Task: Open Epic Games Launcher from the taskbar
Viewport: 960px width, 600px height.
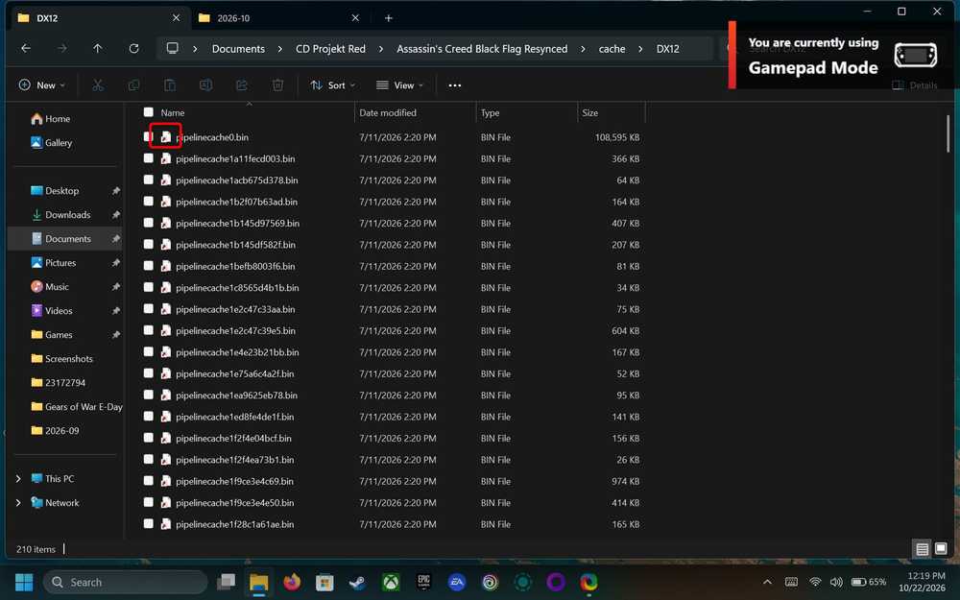Action: coord(423,582)
